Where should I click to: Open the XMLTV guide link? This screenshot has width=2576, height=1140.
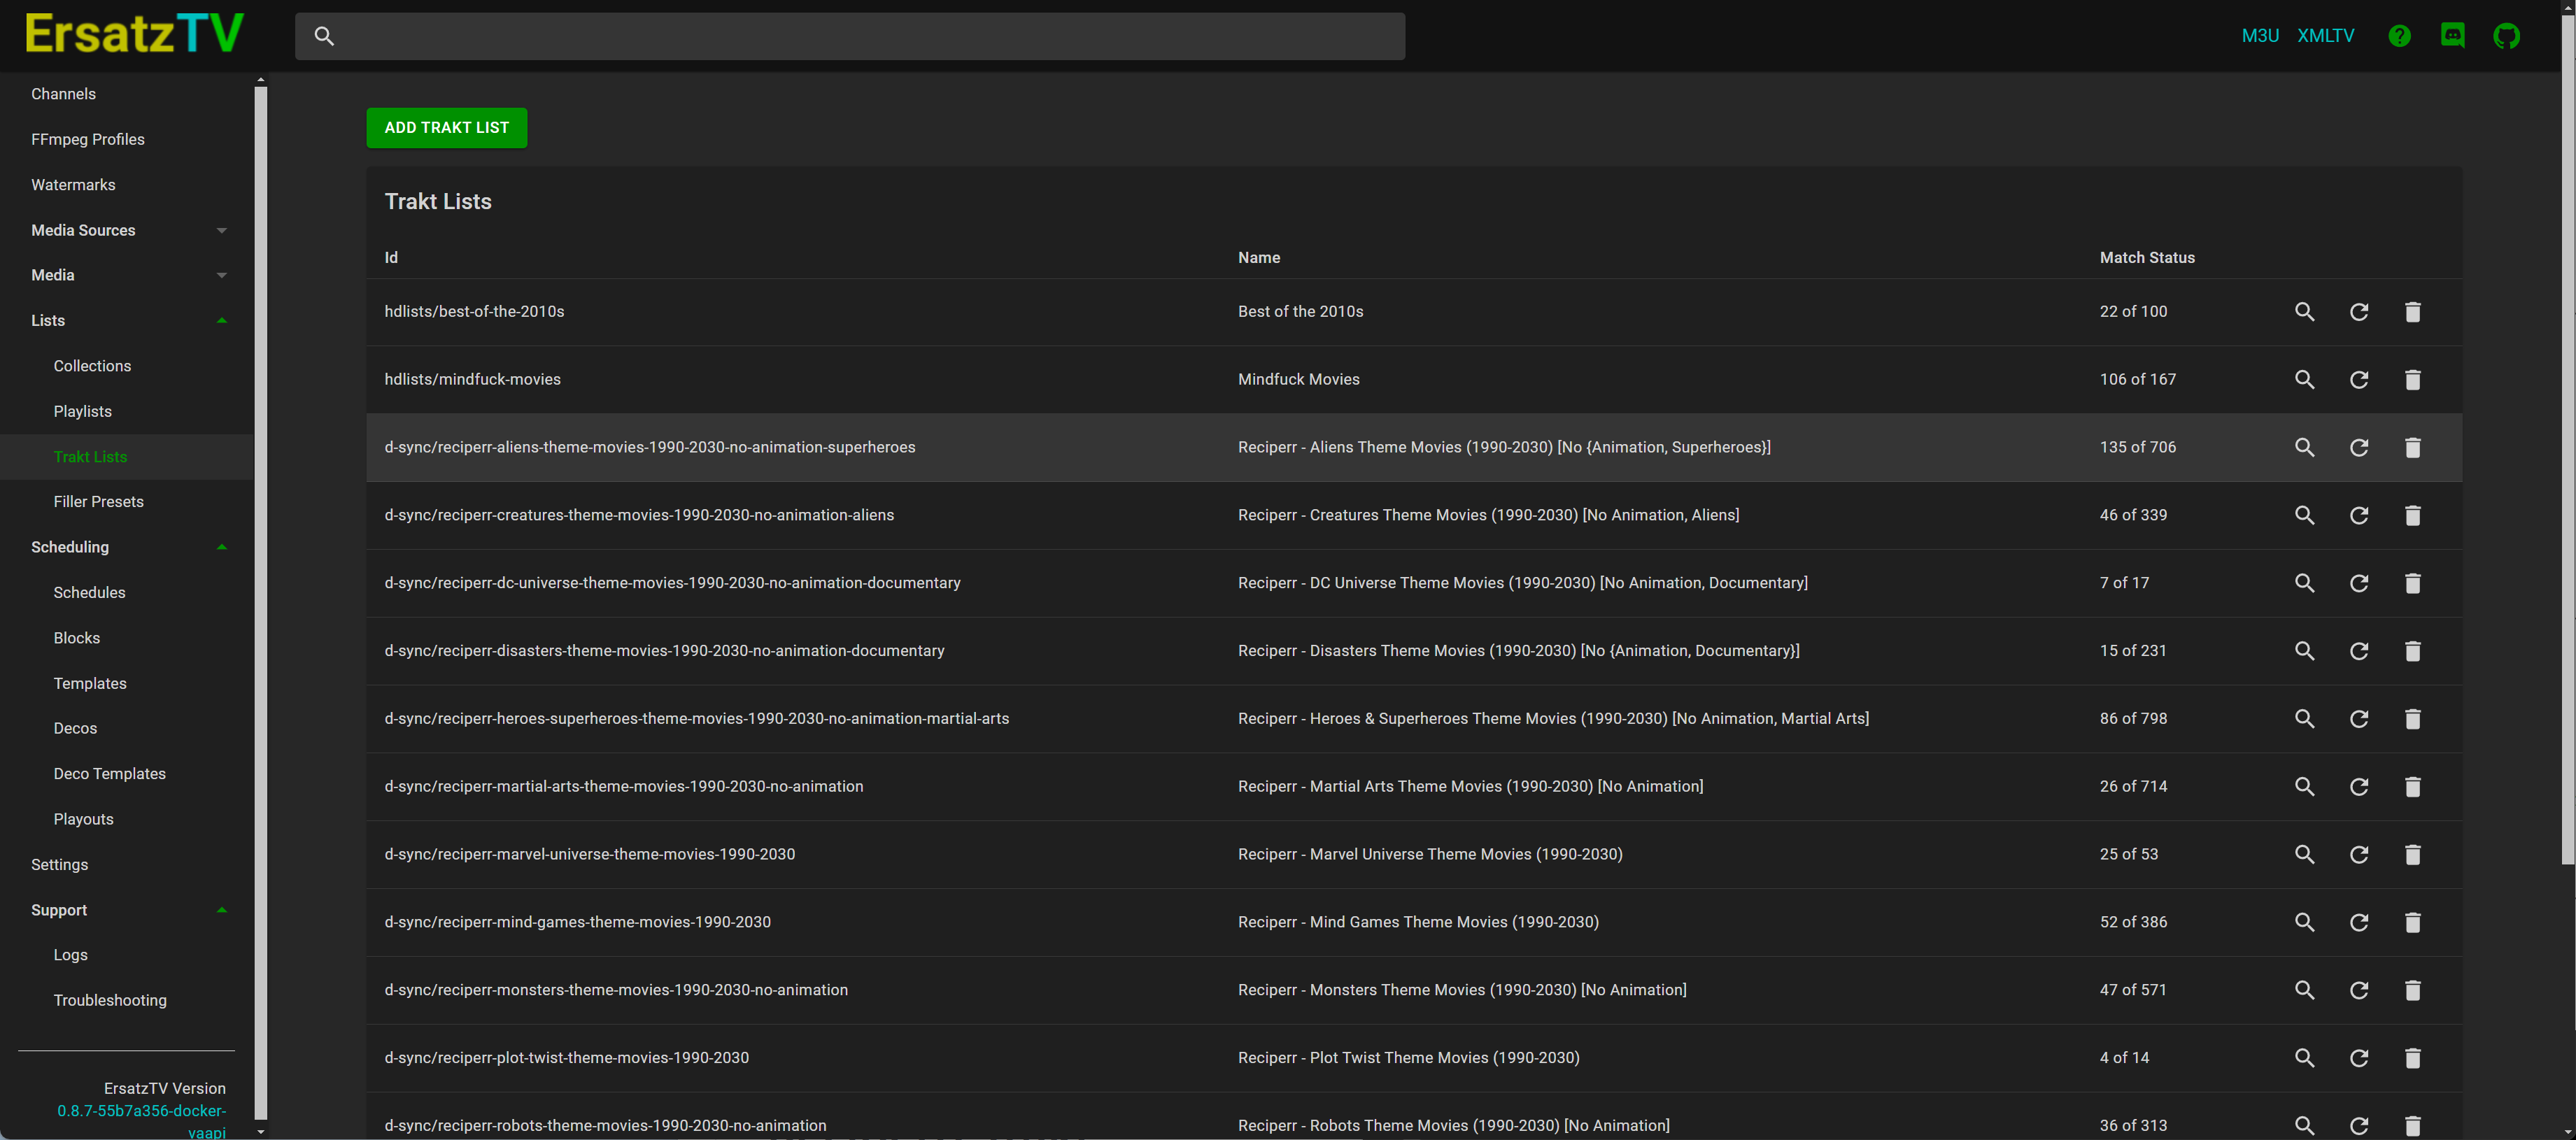(x=2325, y=36)
